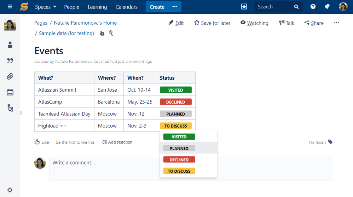Choose VISITED in the status dropdown list
The image size is (353, 197).
coord(179,137)
